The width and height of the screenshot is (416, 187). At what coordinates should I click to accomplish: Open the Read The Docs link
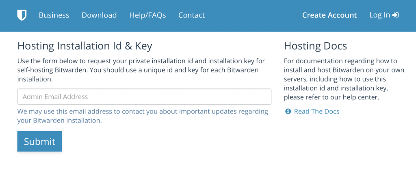[x=317, y=112]
